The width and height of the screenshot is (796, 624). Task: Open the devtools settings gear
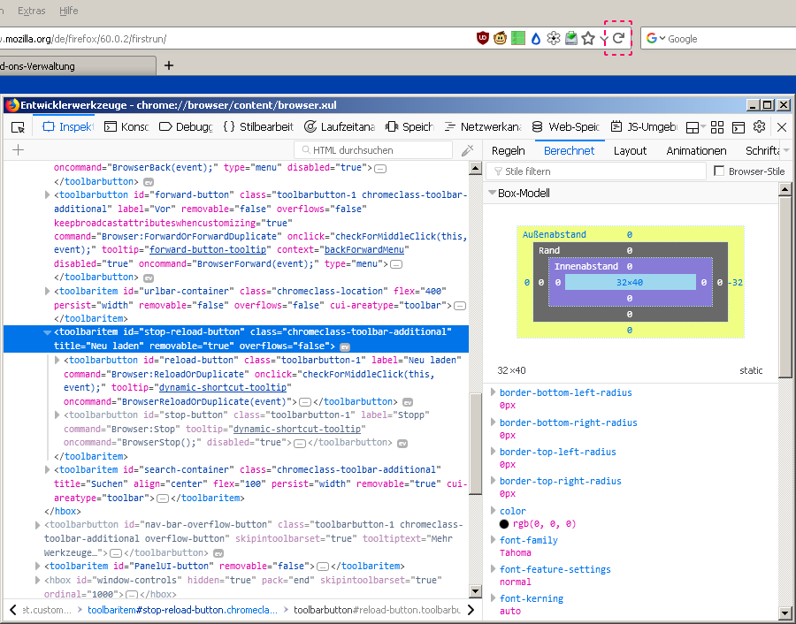[759, 127]
